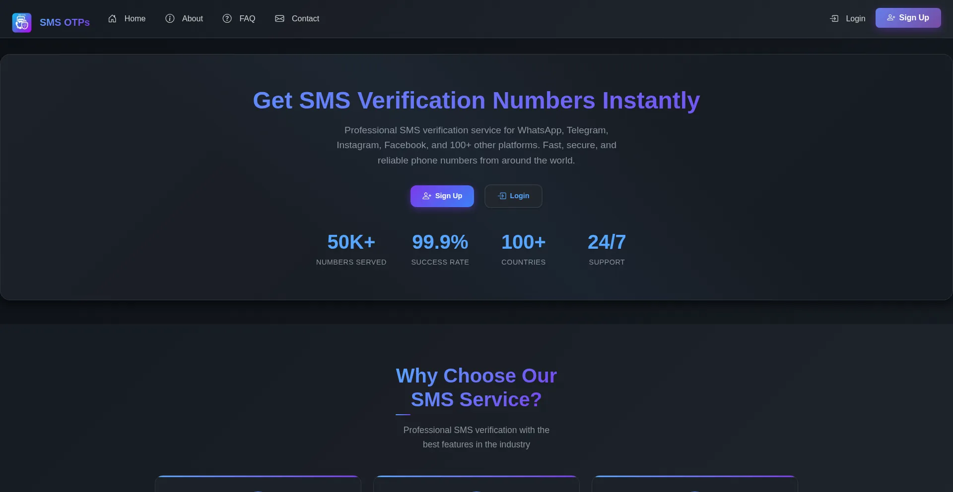Image resolution: width=953 pixels, height=492 pixels.
Task: Click the Login arrow icon in navbar
Action: (x=834, y=19)
